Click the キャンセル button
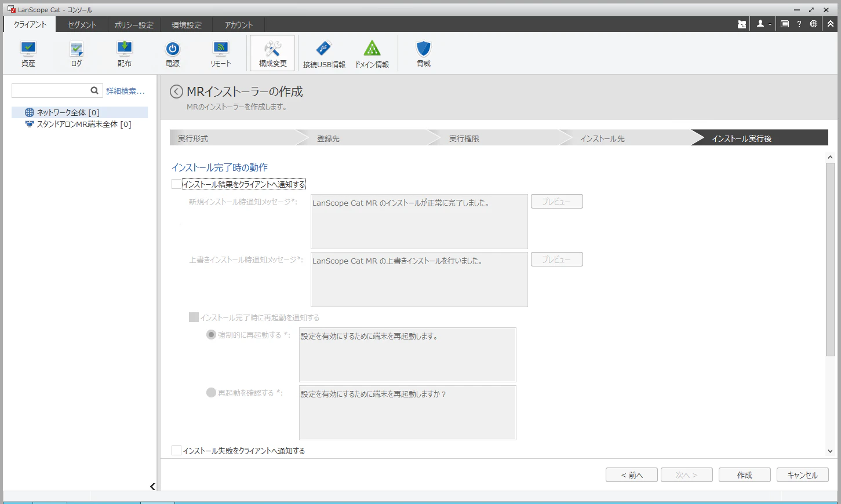Viewport: 841px width, 504px height. (x=803, y=475)
